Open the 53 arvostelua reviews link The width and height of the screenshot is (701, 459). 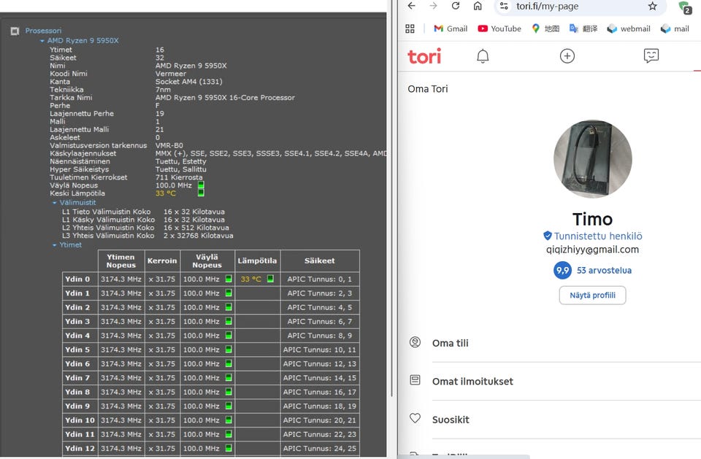[604, 271]
